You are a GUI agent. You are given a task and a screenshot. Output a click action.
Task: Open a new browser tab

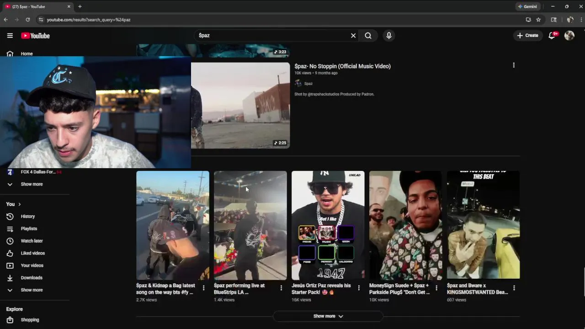point(80,6)
